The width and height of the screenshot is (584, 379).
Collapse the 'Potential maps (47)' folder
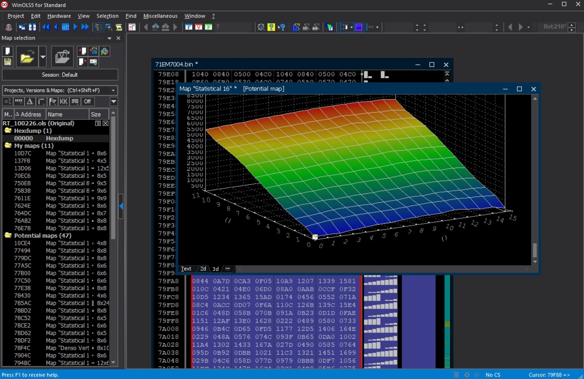[x=8, y=236]
